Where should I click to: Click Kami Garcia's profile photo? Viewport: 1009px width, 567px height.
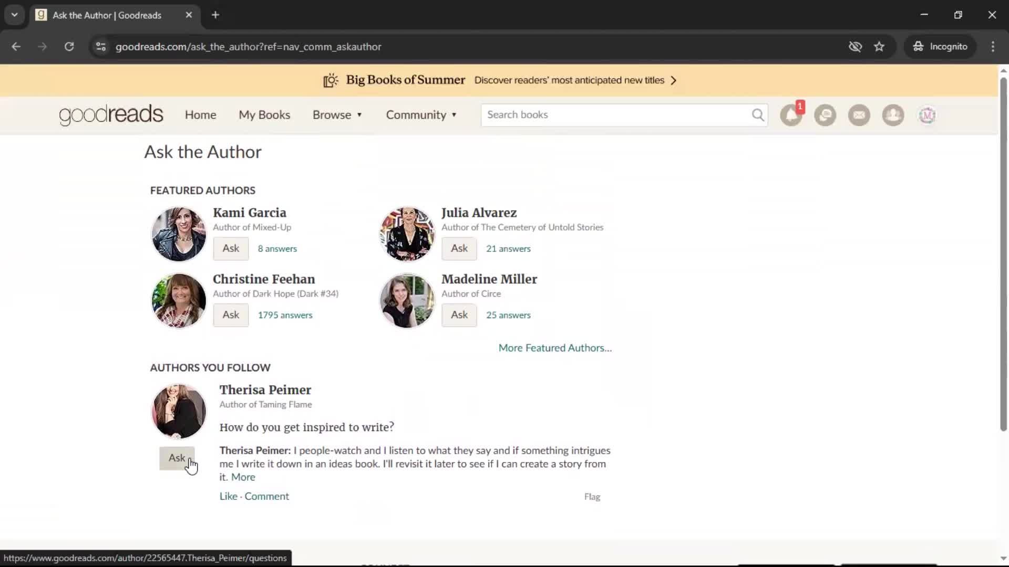tap(179, 234)
